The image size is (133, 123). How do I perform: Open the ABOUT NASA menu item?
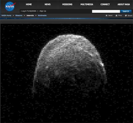124,4
